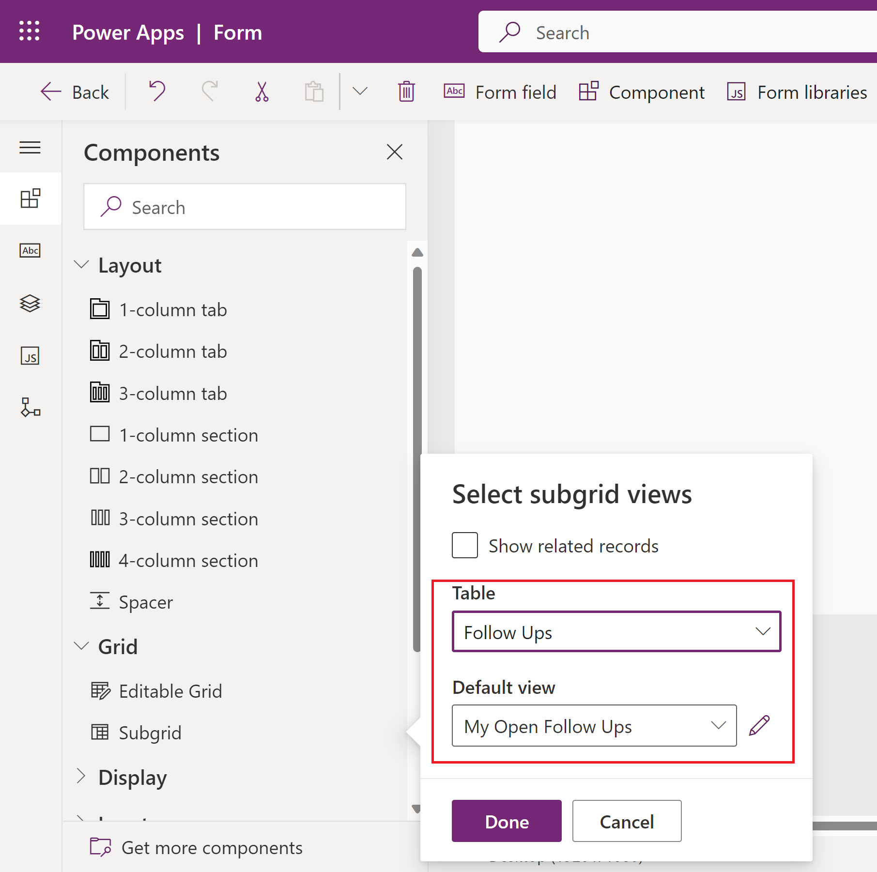The image size is (877, 872).
Task: Paste using the clipboard icon
Action: [x=314, y=92]
